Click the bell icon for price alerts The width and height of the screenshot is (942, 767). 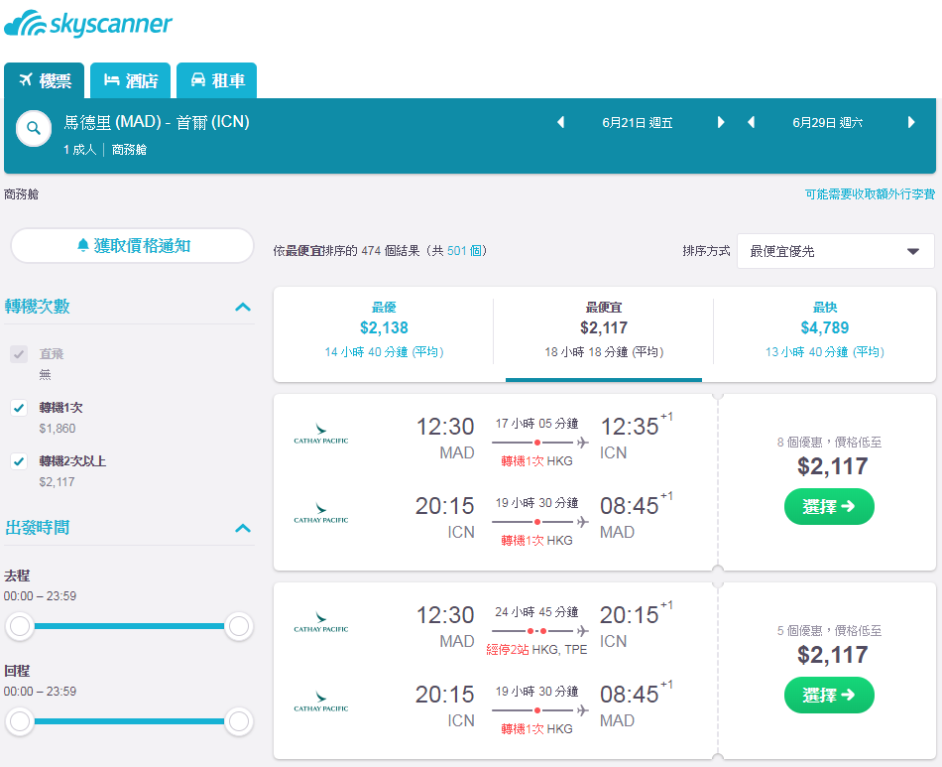point(83,245)
